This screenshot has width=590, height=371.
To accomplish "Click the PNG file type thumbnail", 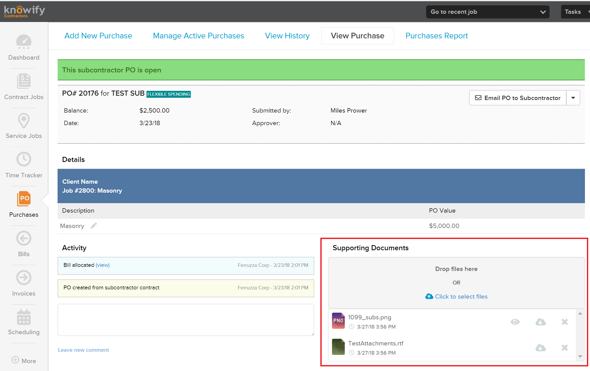I will [x=338, y=321].
